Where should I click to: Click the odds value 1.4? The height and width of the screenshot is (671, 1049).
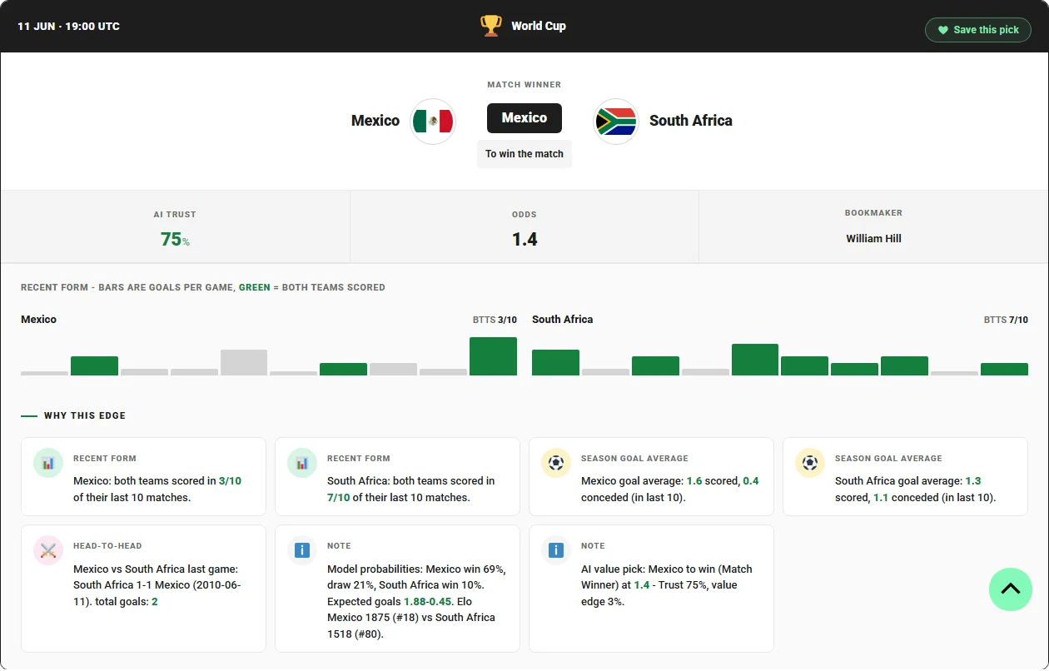pos(524,240)
